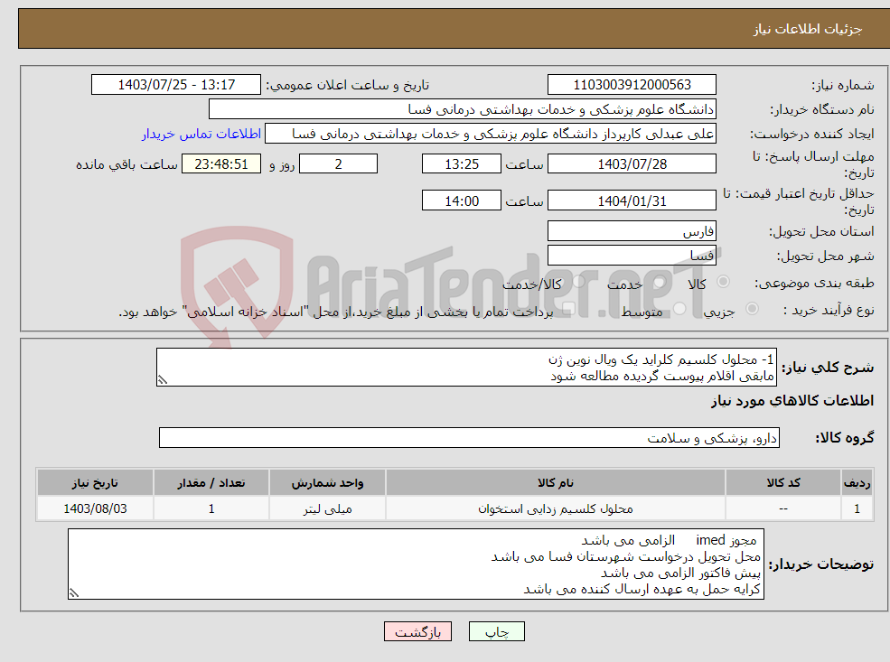Click the buyer notes text area
Viewport: 890px width, 662px height.
click(x=416, y=564)
